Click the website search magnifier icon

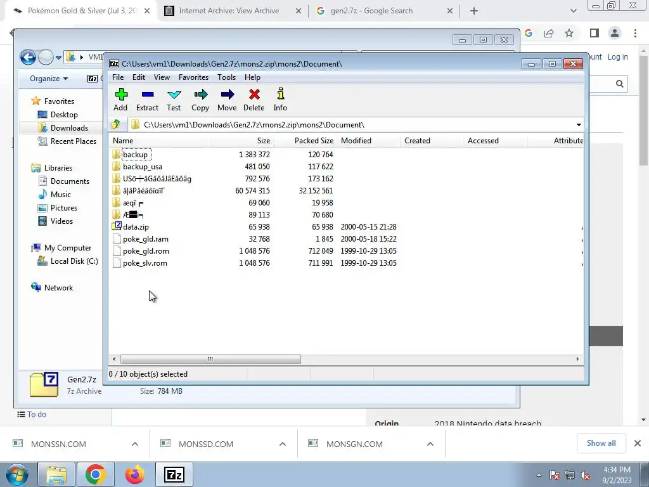coord(620,84)
